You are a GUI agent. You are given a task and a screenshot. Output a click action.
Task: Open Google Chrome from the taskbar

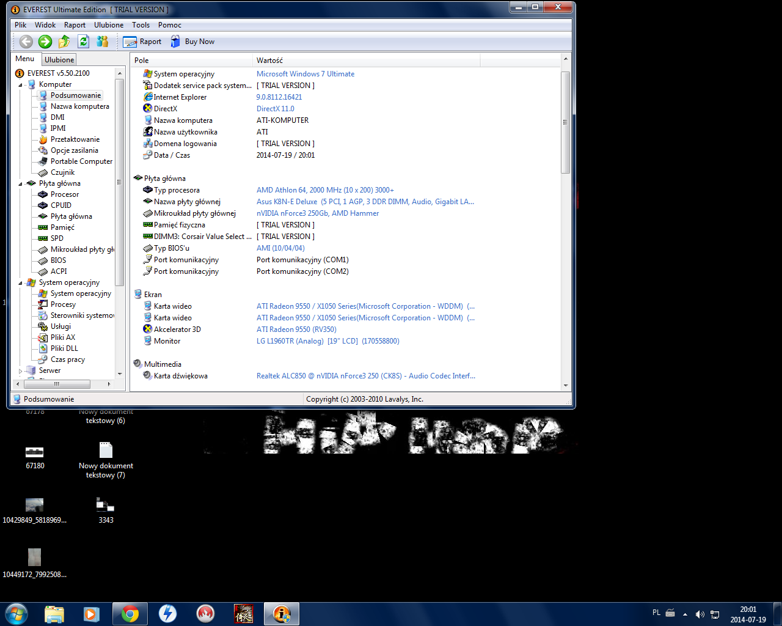(x=130, y=614)
